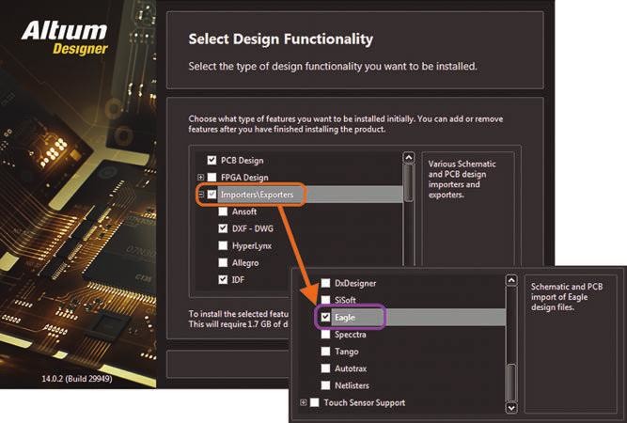Enable the Autotrax checkbox
Viewport: 627px width, 423px height.
pyautogui.click(x=325, y=368)
